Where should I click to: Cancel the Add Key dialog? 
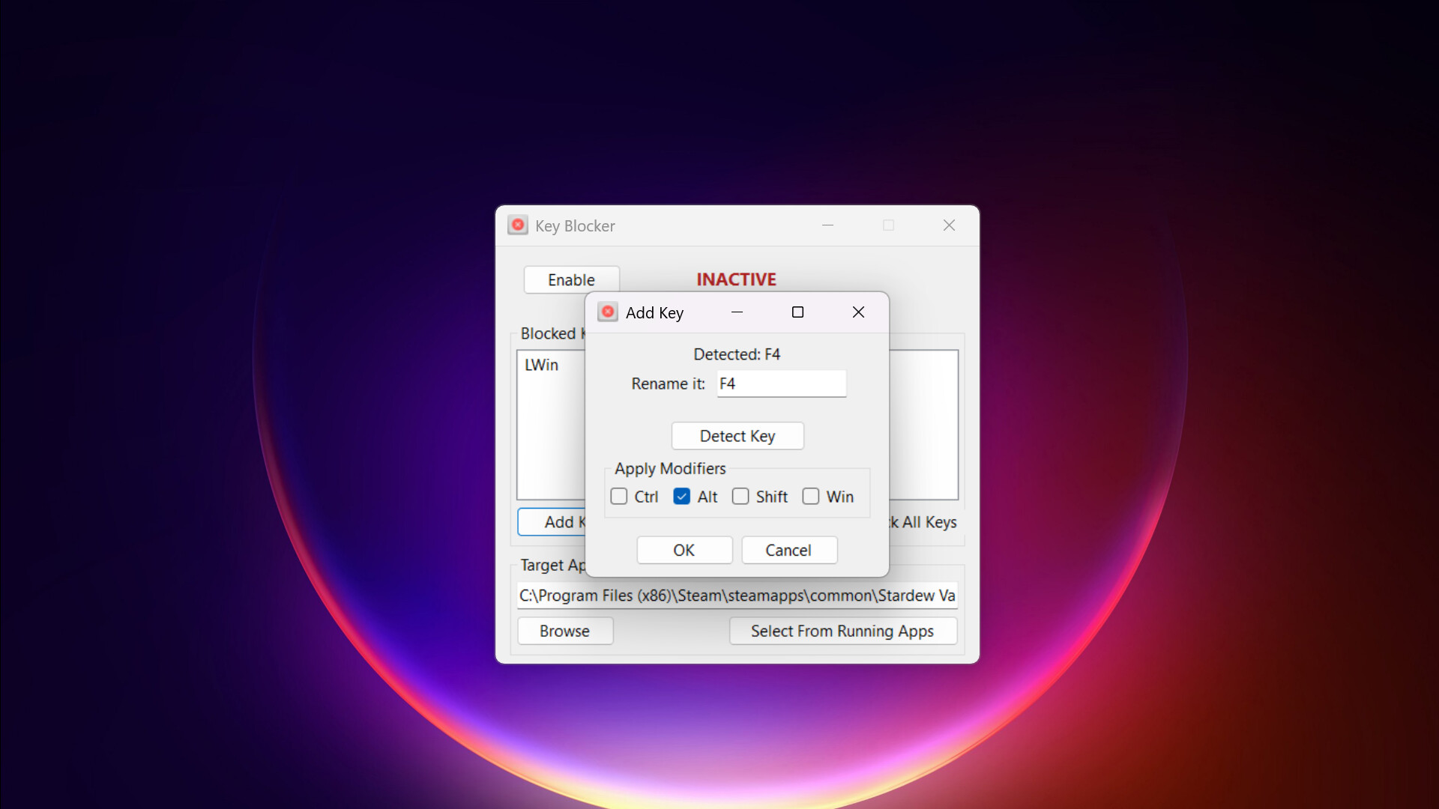click(x=789, y=550)
